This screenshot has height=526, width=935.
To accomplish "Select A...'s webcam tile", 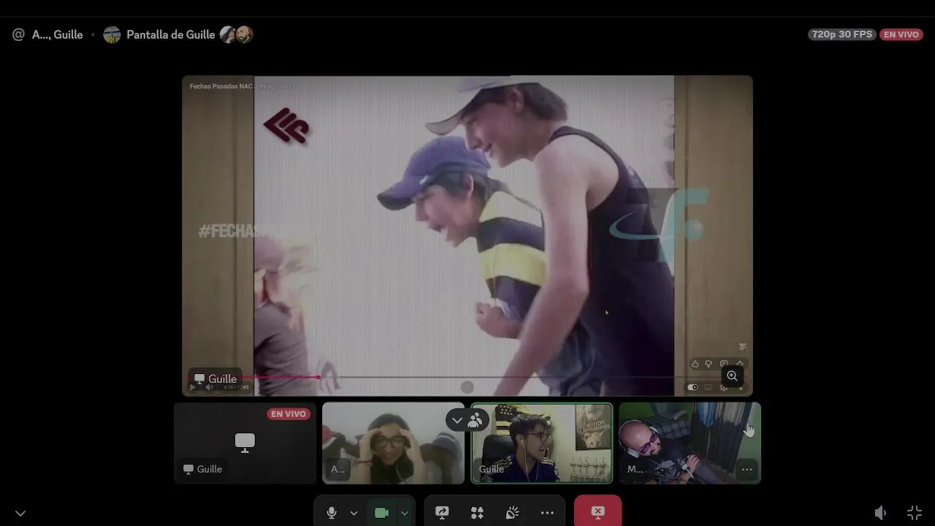I will pos(393,443).
